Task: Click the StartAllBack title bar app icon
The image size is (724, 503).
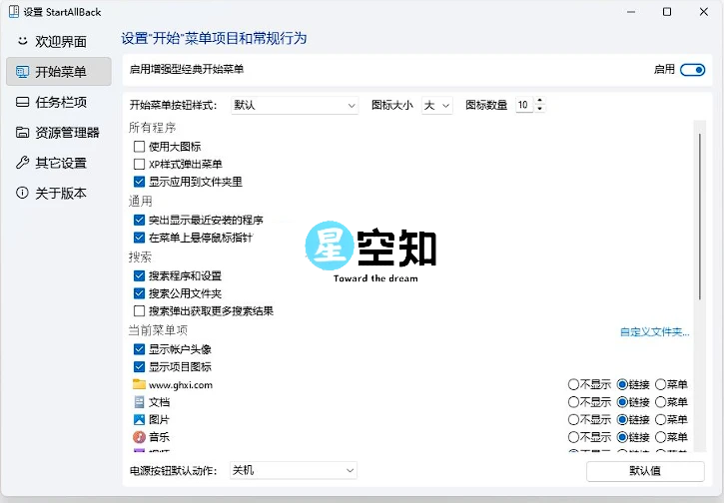Action: (x=14, y=12)
